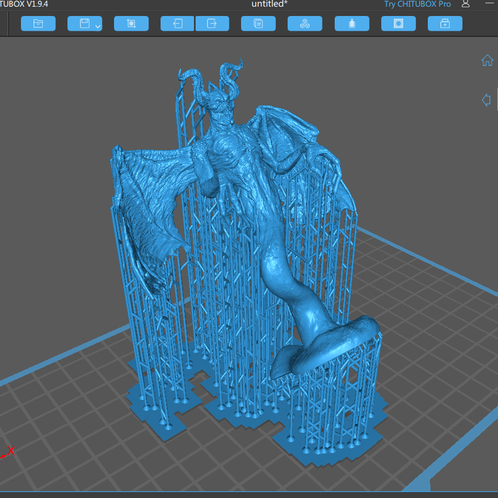Open the repair tool with medkit icon
Screen dimensions: 498x498
pyautogui.click(x=445, y=24)
